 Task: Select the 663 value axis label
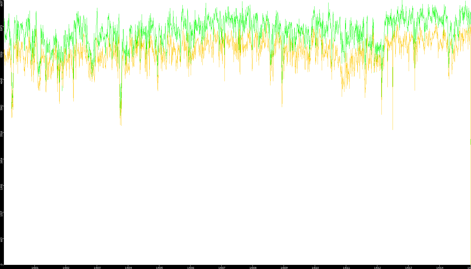[2, 239]
